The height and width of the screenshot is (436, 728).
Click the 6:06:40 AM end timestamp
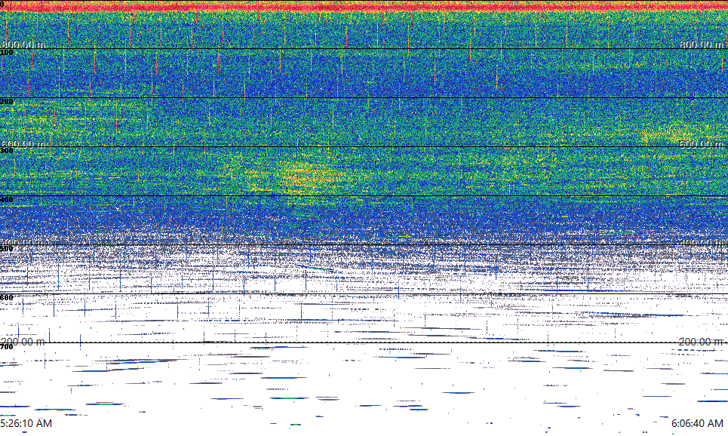pos(697,423)
